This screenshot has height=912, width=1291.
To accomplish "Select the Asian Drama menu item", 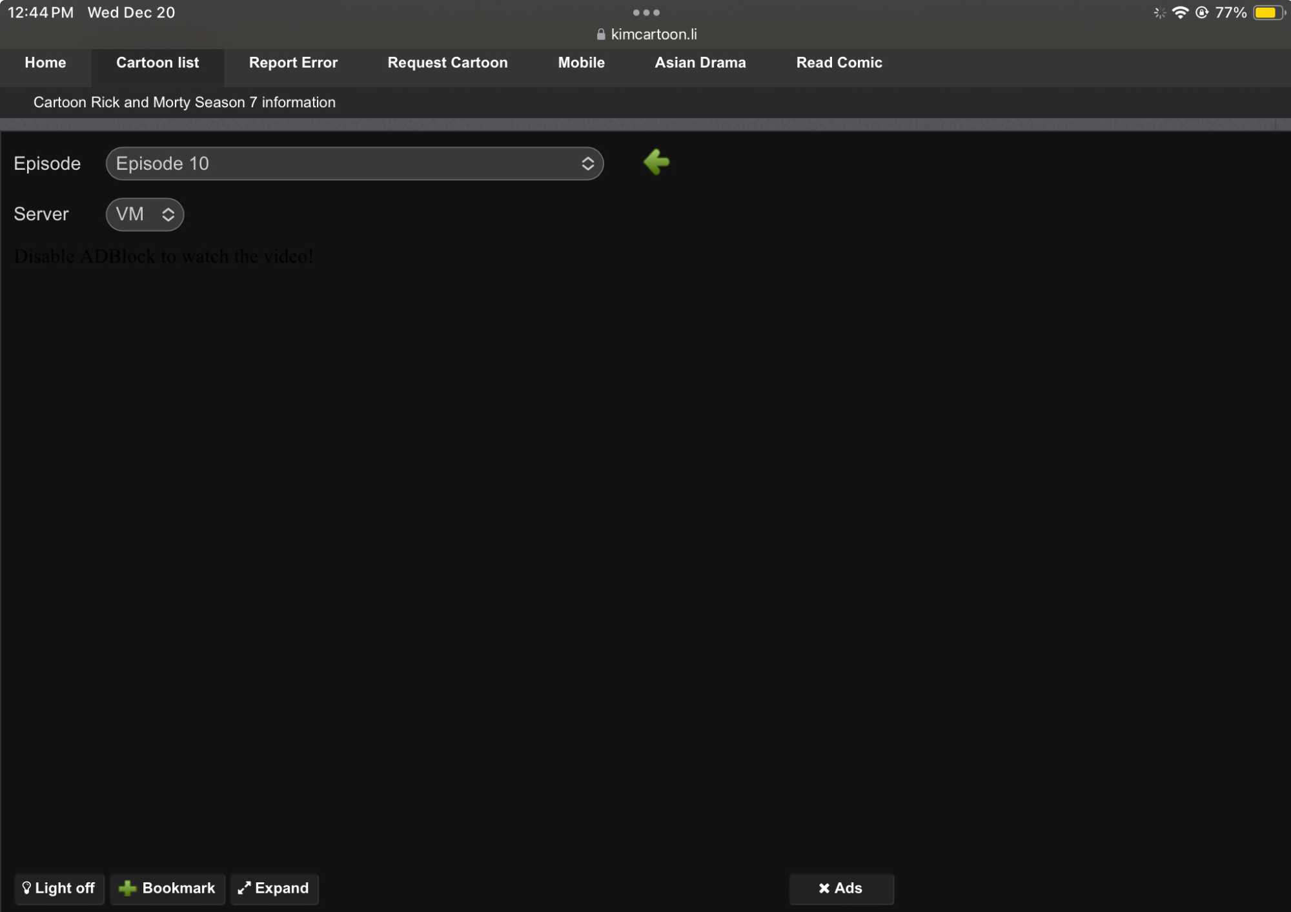I will [700, 63].
